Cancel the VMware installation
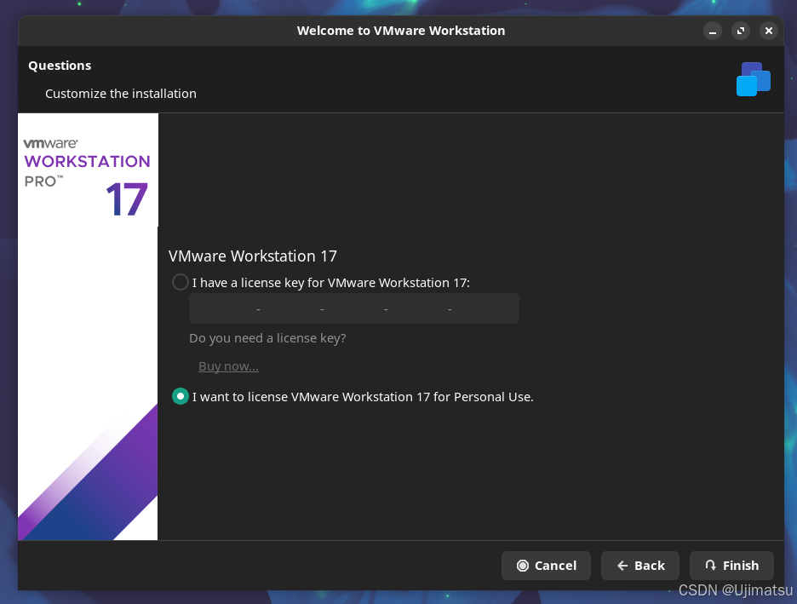 [546, 566]
